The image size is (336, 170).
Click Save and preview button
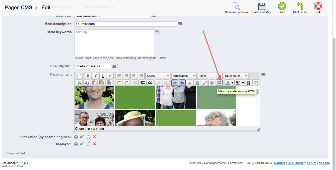(x=236, y=8)
